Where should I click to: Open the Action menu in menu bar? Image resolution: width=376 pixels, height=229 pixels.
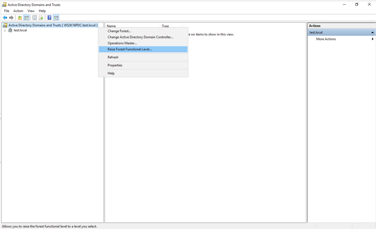pos(18,11)
